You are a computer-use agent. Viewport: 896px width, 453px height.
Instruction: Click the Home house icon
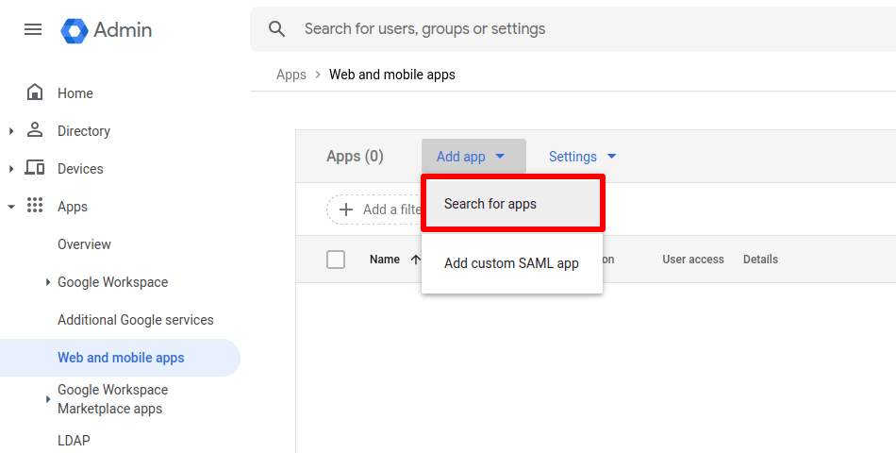(x=35, y=92)
